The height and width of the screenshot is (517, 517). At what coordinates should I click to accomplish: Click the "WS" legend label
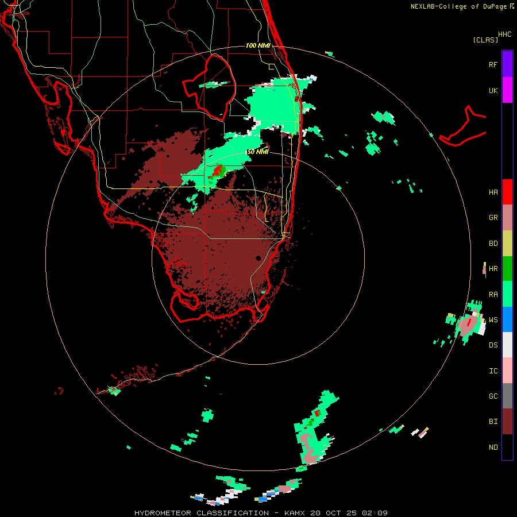click(x=493, y=320)
